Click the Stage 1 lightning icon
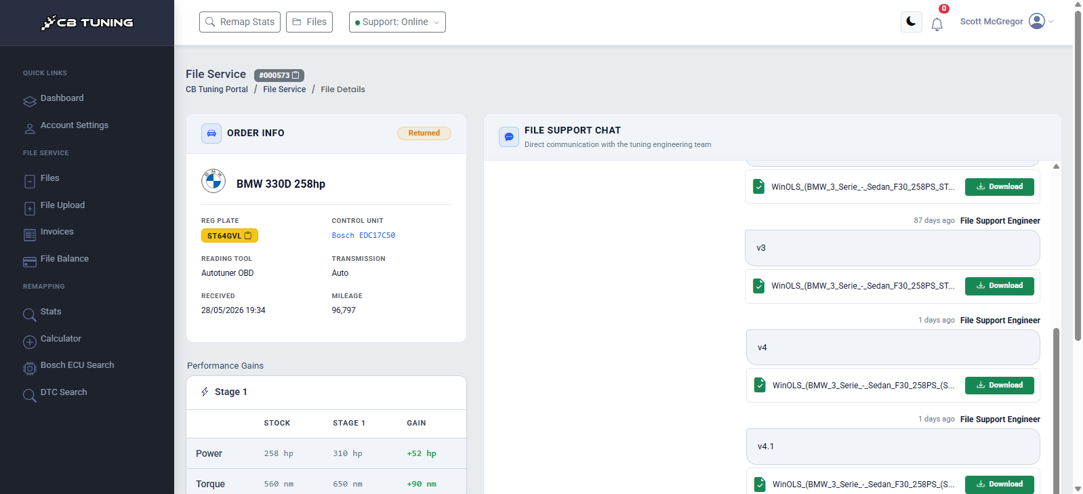The image size is (1083, 494). point(205,392)
